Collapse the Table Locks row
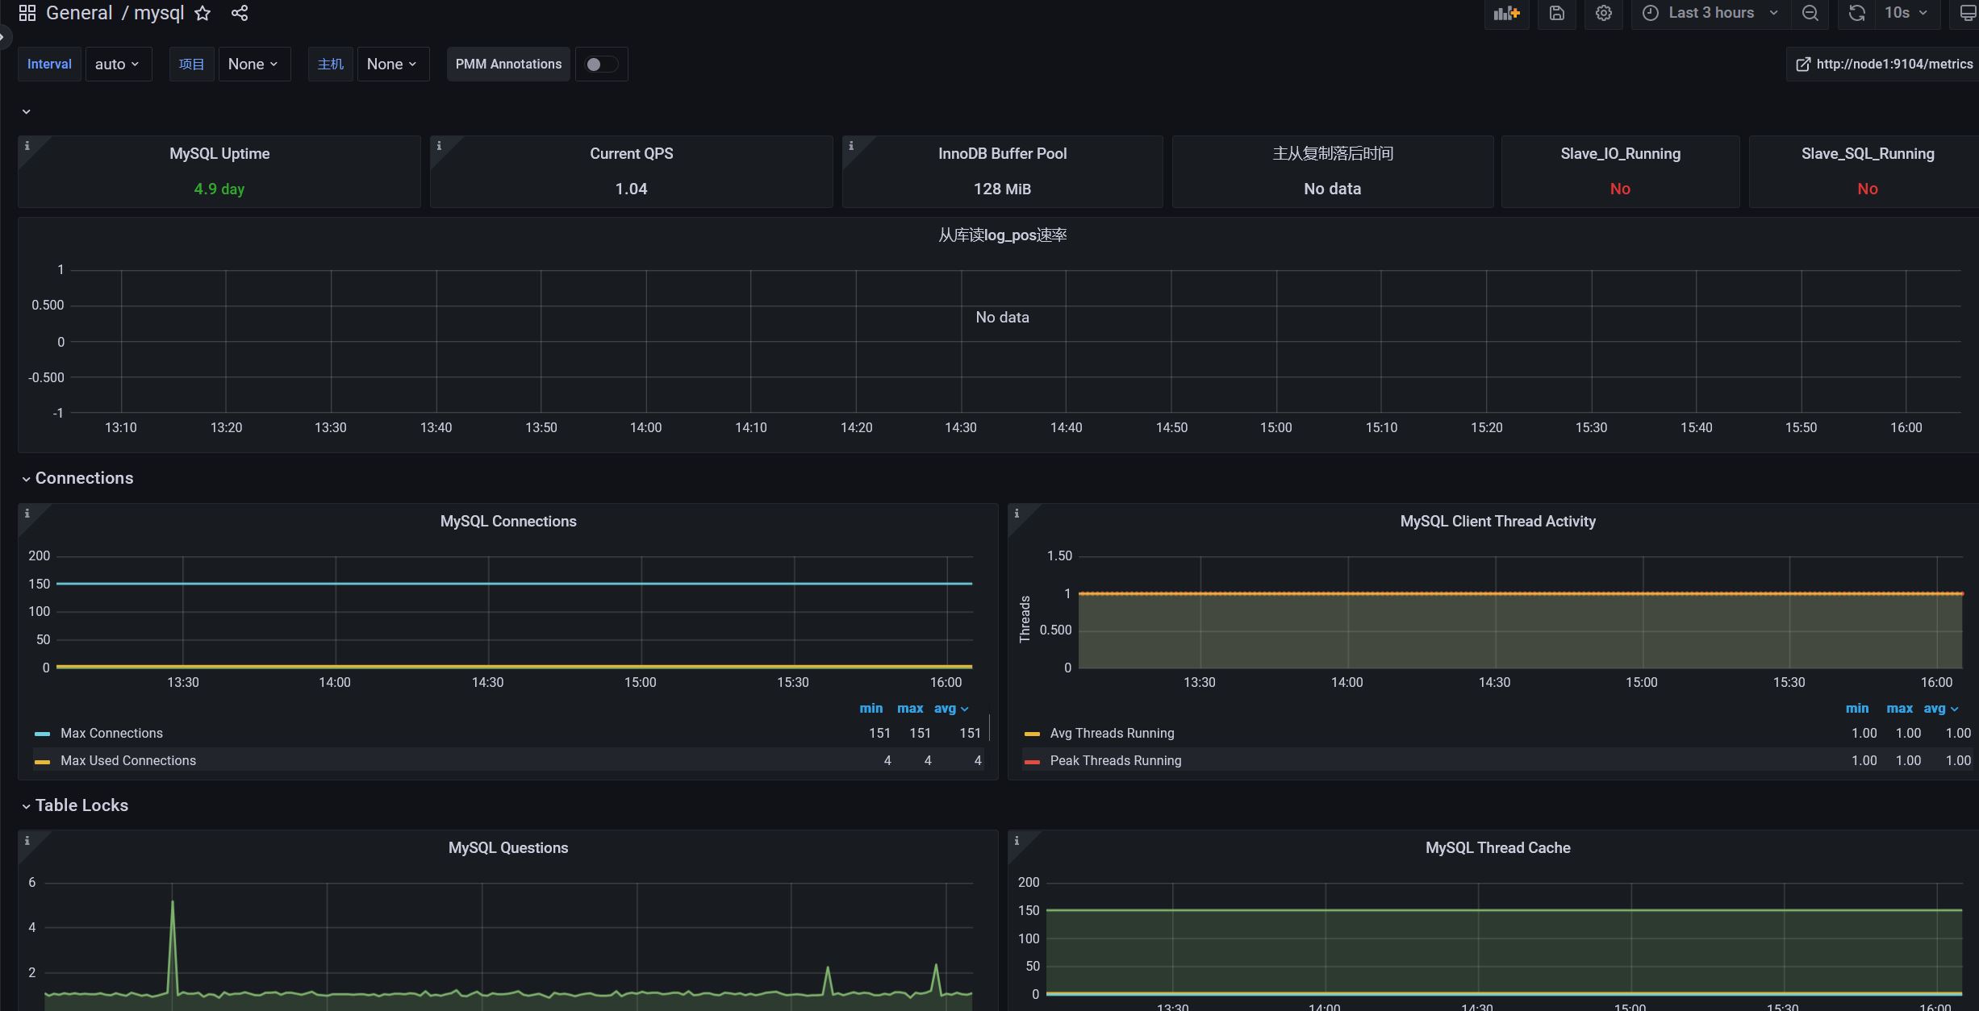 point(81,805)
